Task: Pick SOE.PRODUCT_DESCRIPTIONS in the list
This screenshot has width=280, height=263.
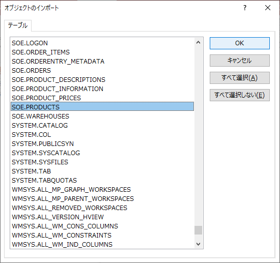Action: pos(102,79)
